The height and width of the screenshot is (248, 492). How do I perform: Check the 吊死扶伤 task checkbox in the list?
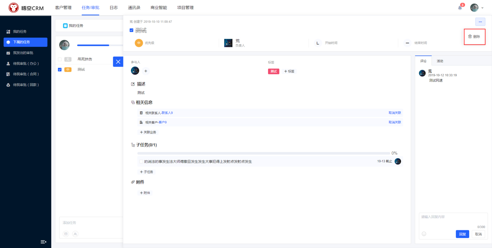tap(60, 59)
